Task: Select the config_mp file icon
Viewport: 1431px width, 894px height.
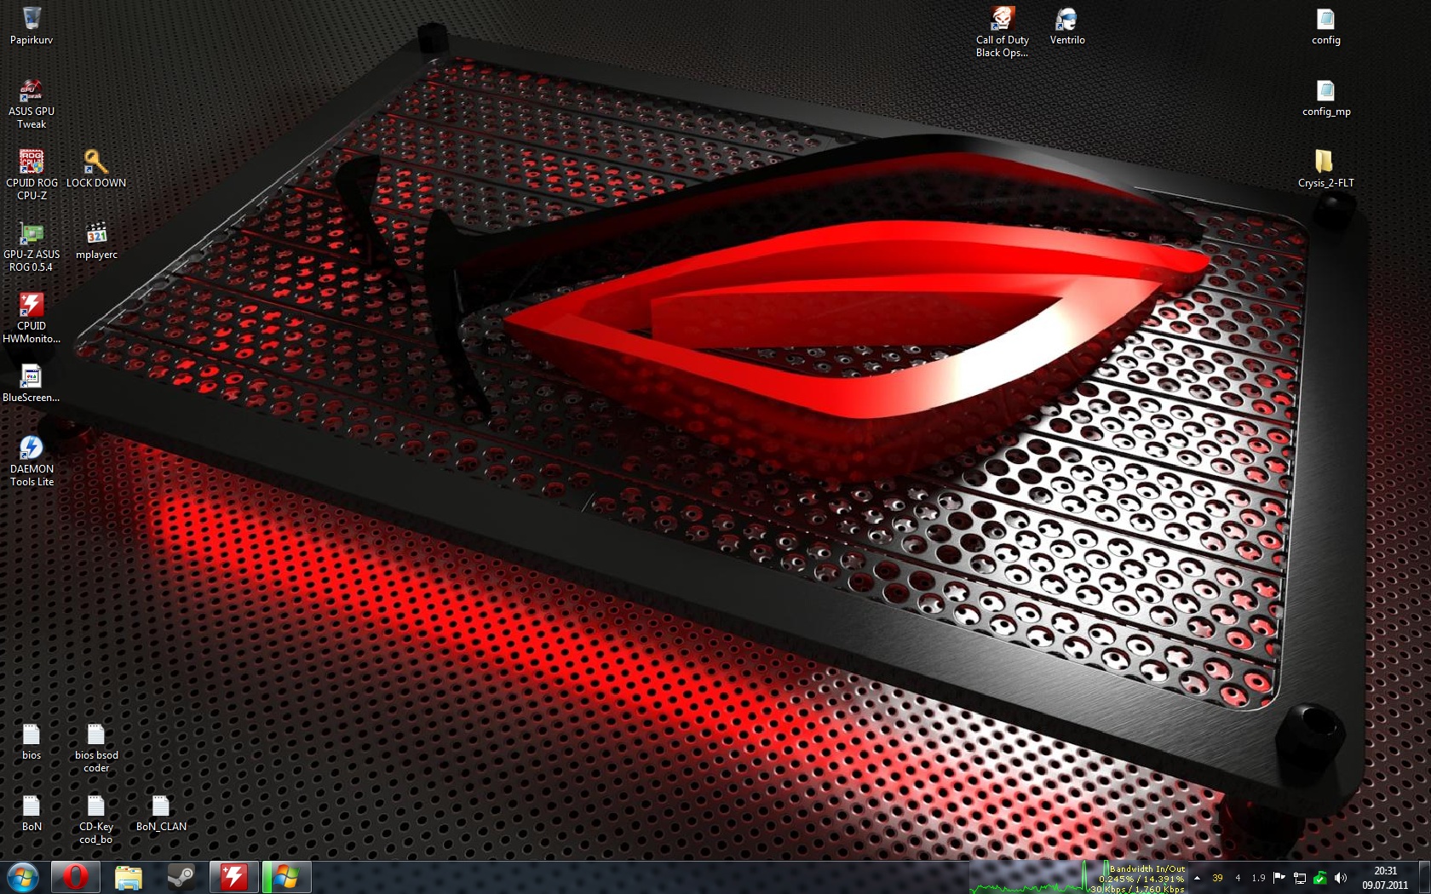Action: tap(1326, 97)
